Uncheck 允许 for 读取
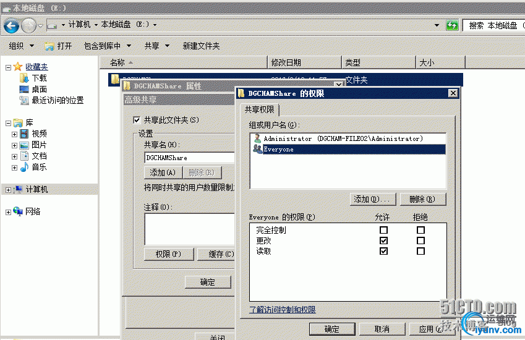Screen dimensions: 525x340 (x=384, y=251)
